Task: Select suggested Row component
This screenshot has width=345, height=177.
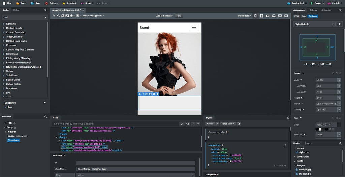Action: click(x=10, y=108)
